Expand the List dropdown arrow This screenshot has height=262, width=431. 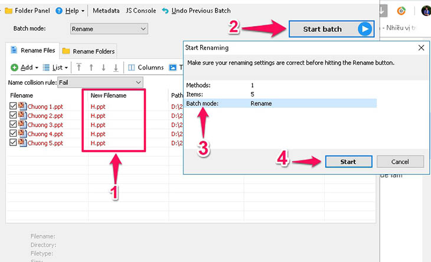(x=66, y=68)
